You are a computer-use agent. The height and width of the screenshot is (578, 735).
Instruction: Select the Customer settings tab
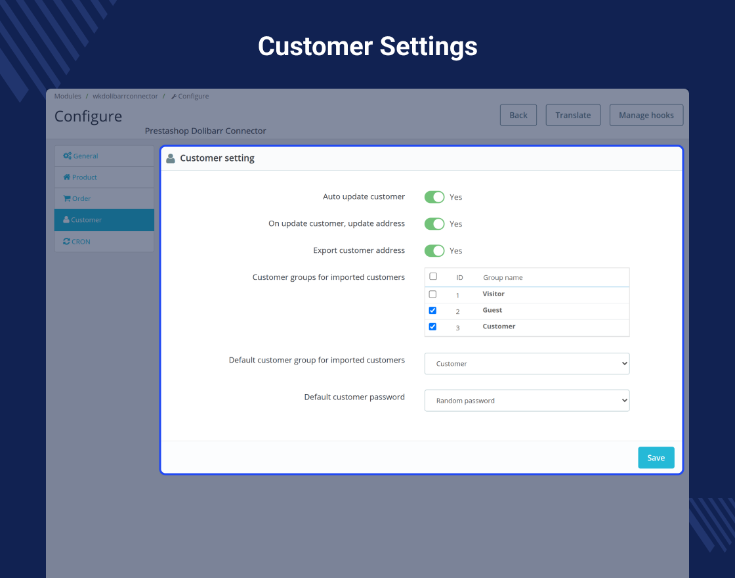(x=104, y=220)
